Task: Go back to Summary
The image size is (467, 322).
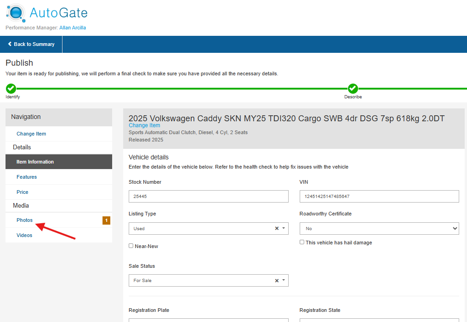Action: [x=31, y=45]
